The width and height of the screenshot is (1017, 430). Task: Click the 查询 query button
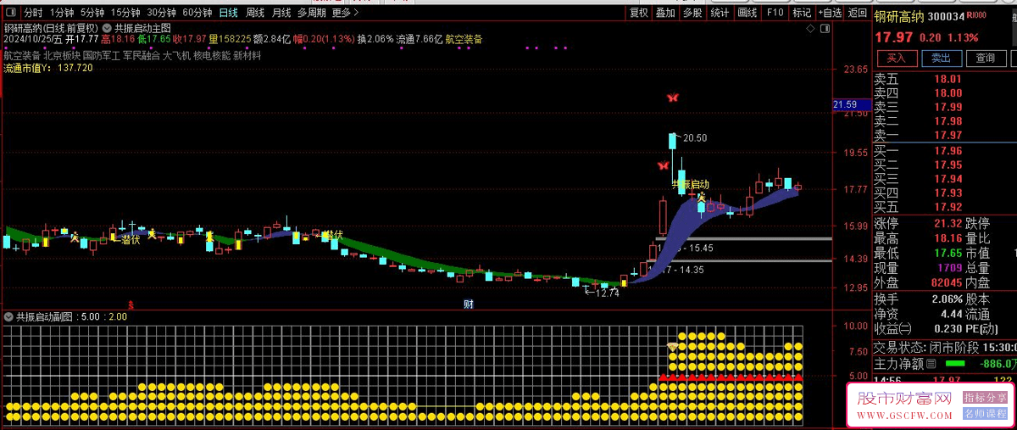[985, 59]
